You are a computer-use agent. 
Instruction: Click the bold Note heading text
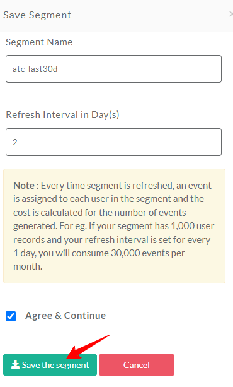[26, 186]
